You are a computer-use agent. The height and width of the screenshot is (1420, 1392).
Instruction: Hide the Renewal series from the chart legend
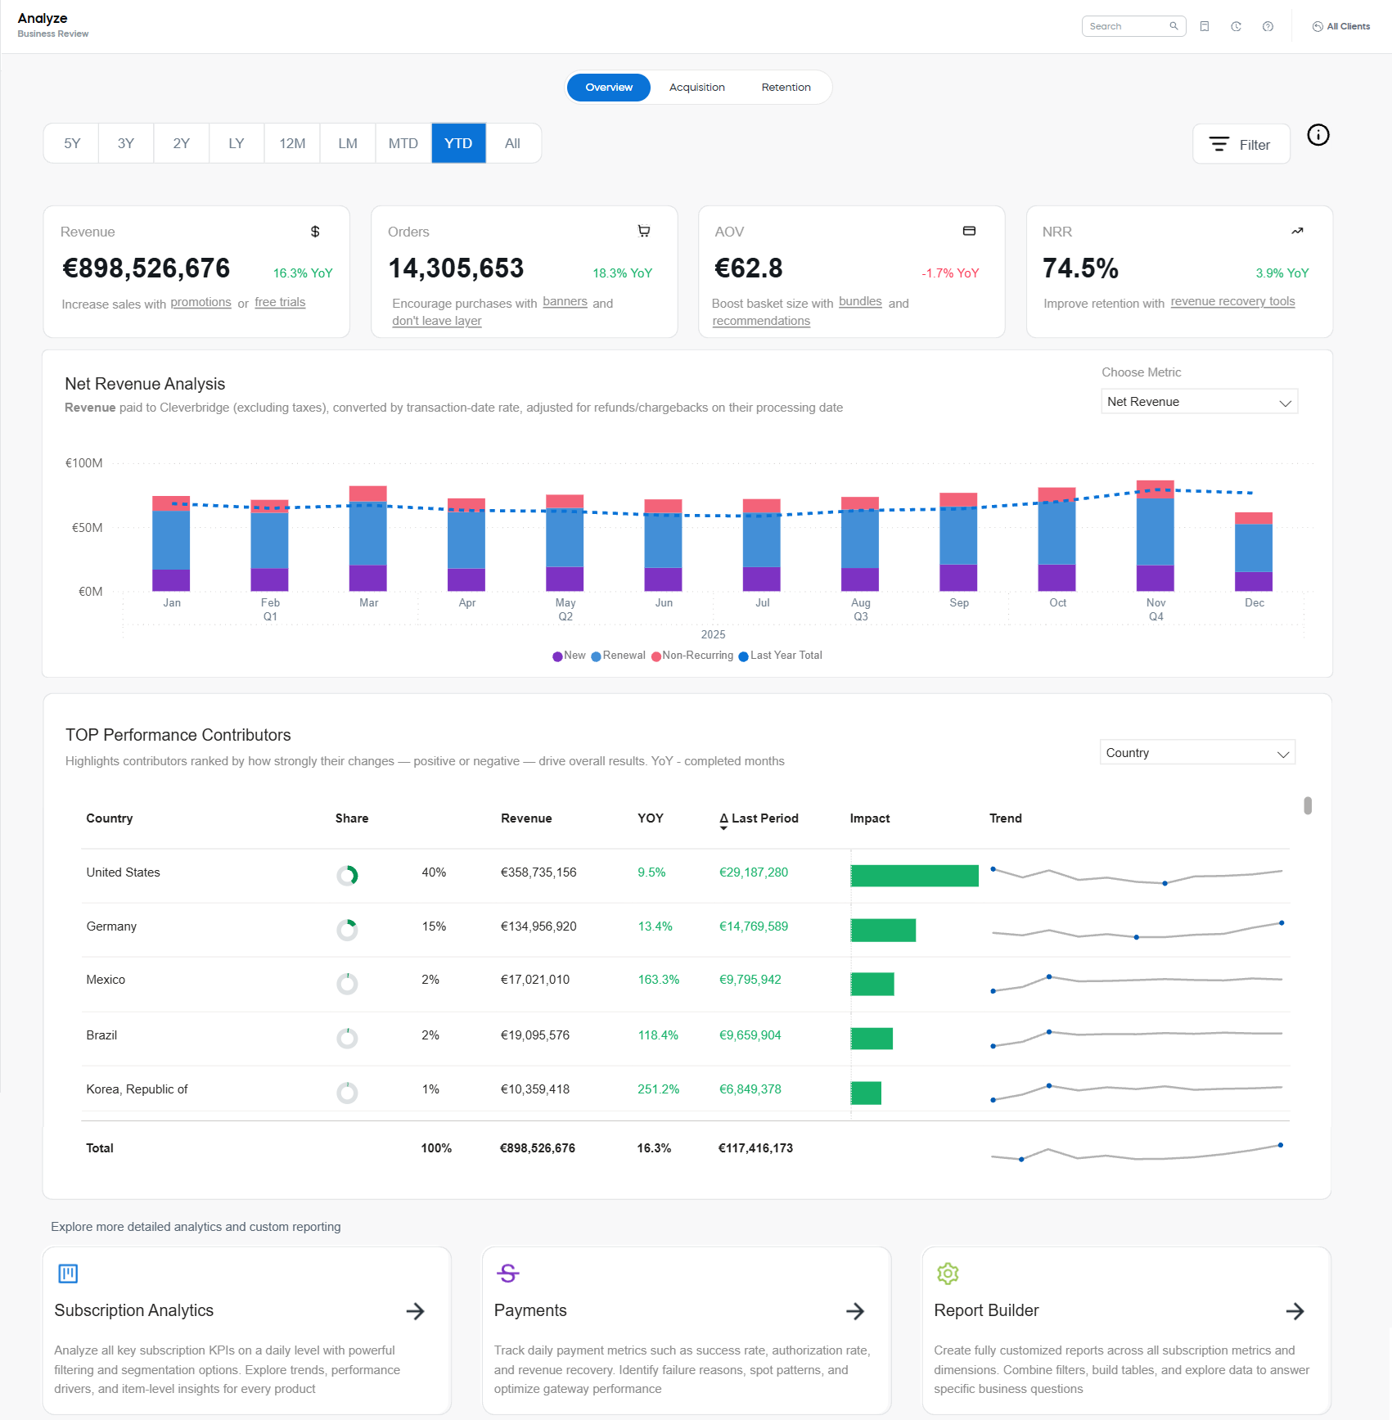(619, 656)
